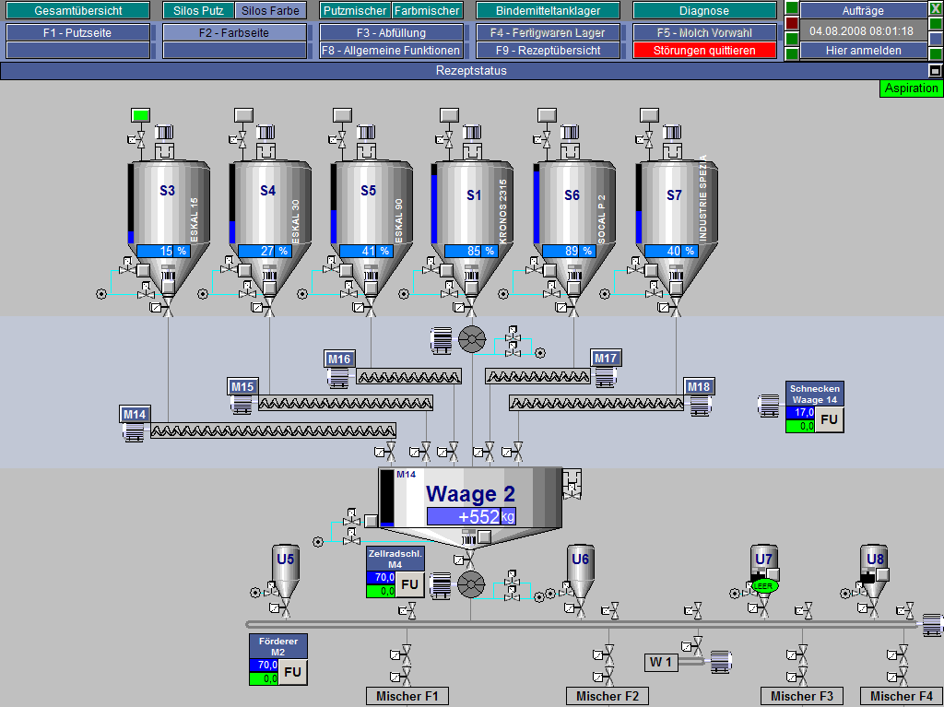Image resolution: width=944 pixels, height=707 pixels.
Task: Click the agitator motor on top of silo S5
Action: [x=368, y=133]
